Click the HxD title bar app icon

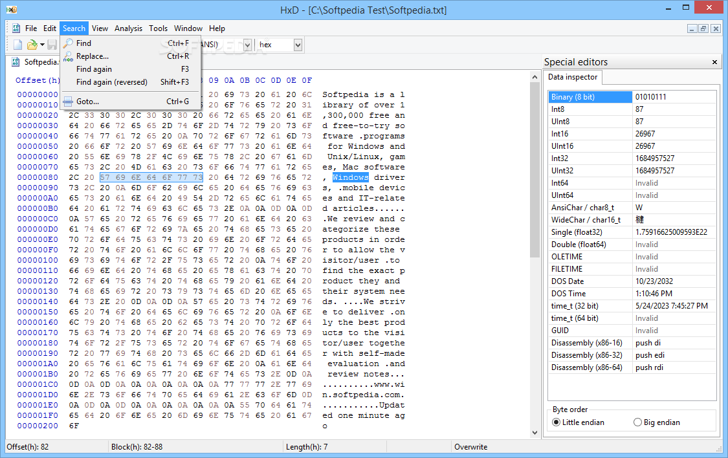[12, 9]
